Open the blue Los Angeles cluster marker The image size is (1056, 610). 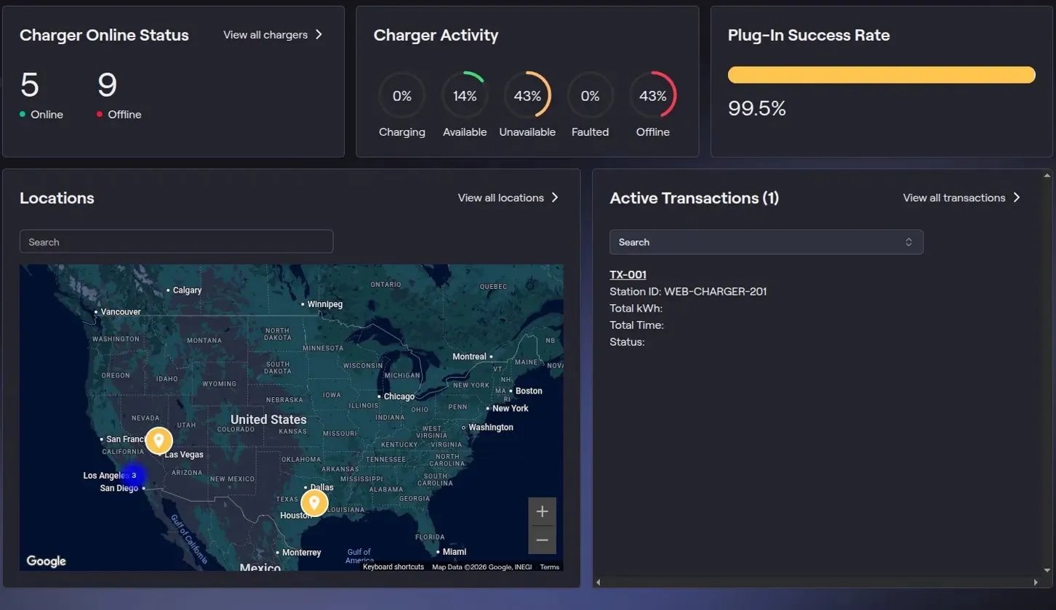click(x=134, y=476)
